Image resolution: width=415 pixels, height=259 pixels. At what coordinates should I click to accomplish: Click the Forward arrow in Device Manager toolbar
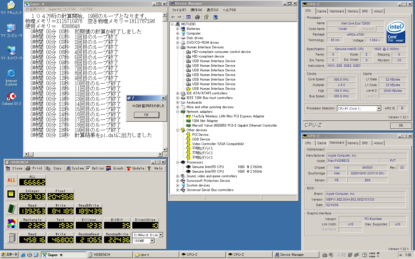pos(180,17)
